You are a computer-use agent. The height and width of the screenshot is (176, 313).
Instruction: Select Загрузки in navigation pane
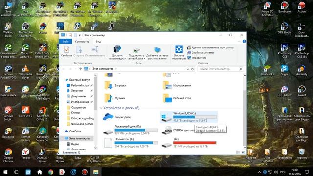click(77, 91)
